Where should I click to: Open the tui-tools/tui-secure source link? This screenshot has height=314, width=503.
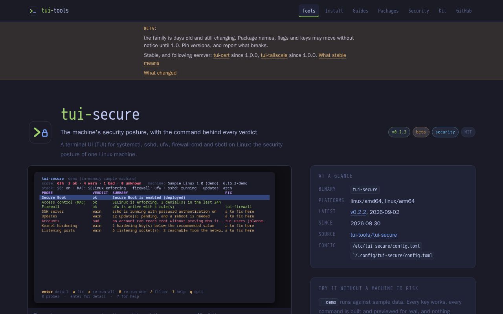point(374,235)
